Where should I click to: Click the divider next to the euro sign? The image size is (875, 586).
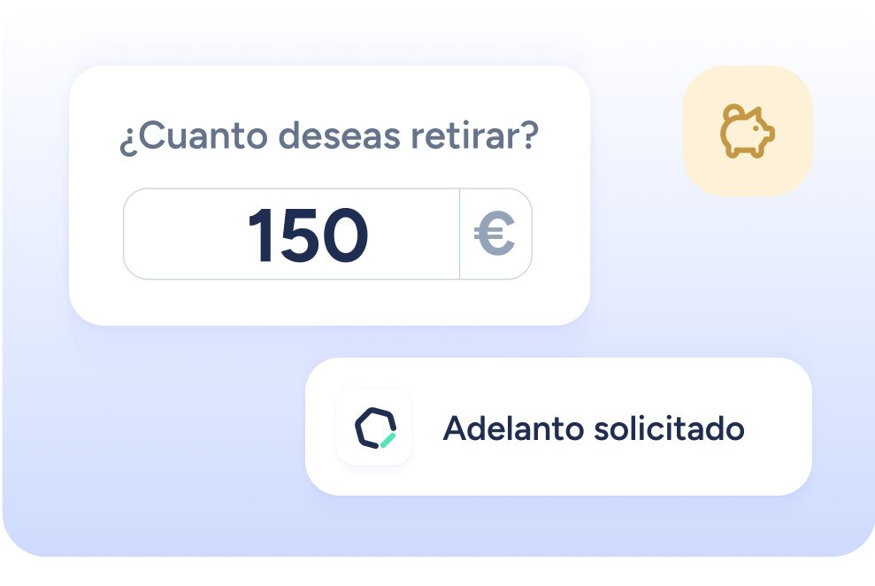pos(459,234)
